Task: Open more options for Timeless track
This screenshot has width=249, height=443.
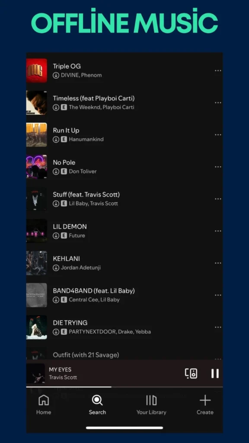Action: [218, 103]
